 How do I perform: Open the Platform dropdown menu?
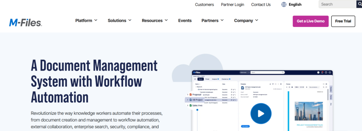pos(86,20)
